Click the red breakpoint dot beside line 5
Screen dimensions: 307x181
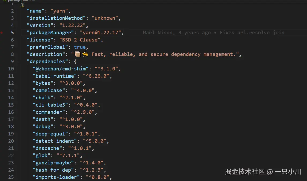click(2, 33)
